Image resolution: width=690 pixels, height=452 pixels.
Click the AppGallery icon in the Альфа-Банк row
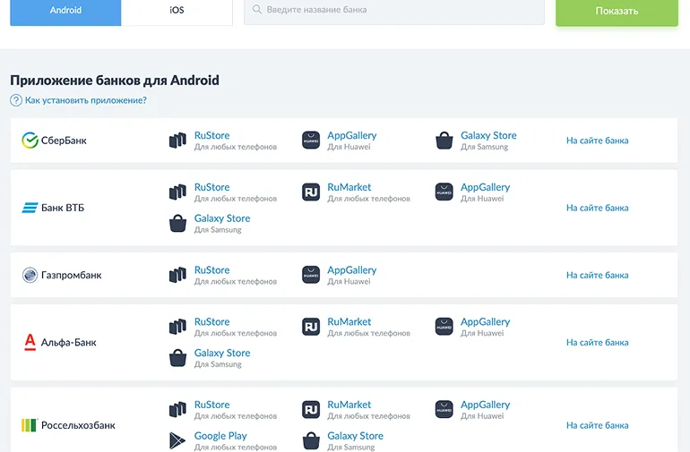point(444,327)
